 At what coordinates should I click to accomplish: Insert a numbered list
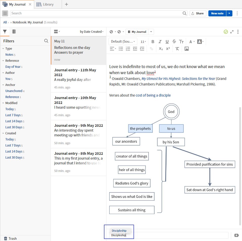[x=128, y=49]
